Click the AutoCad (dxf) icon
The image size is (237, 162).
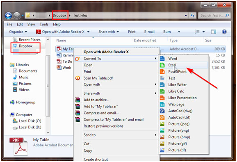[162, 117]
